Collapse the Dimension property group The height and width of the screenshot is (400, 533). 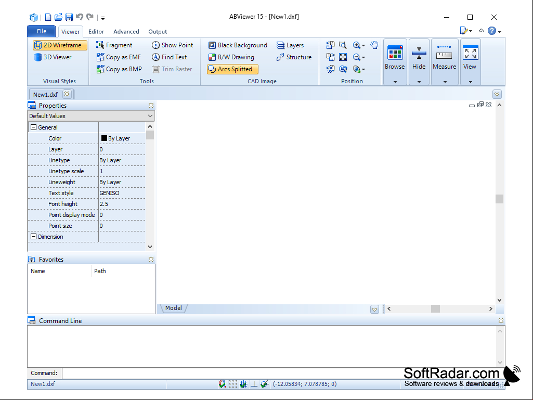tap(33, 236)
